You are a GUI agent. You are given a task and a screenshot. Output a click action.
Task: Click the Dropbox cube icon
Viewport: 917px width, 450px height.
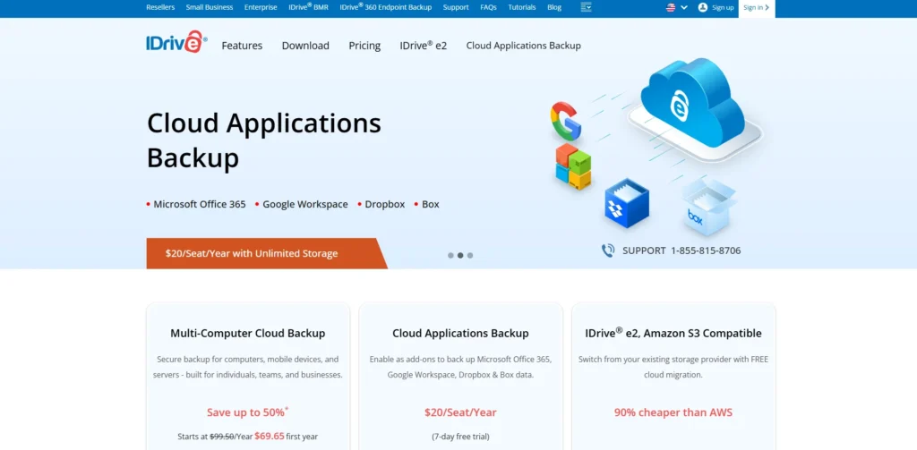point(626,203)
